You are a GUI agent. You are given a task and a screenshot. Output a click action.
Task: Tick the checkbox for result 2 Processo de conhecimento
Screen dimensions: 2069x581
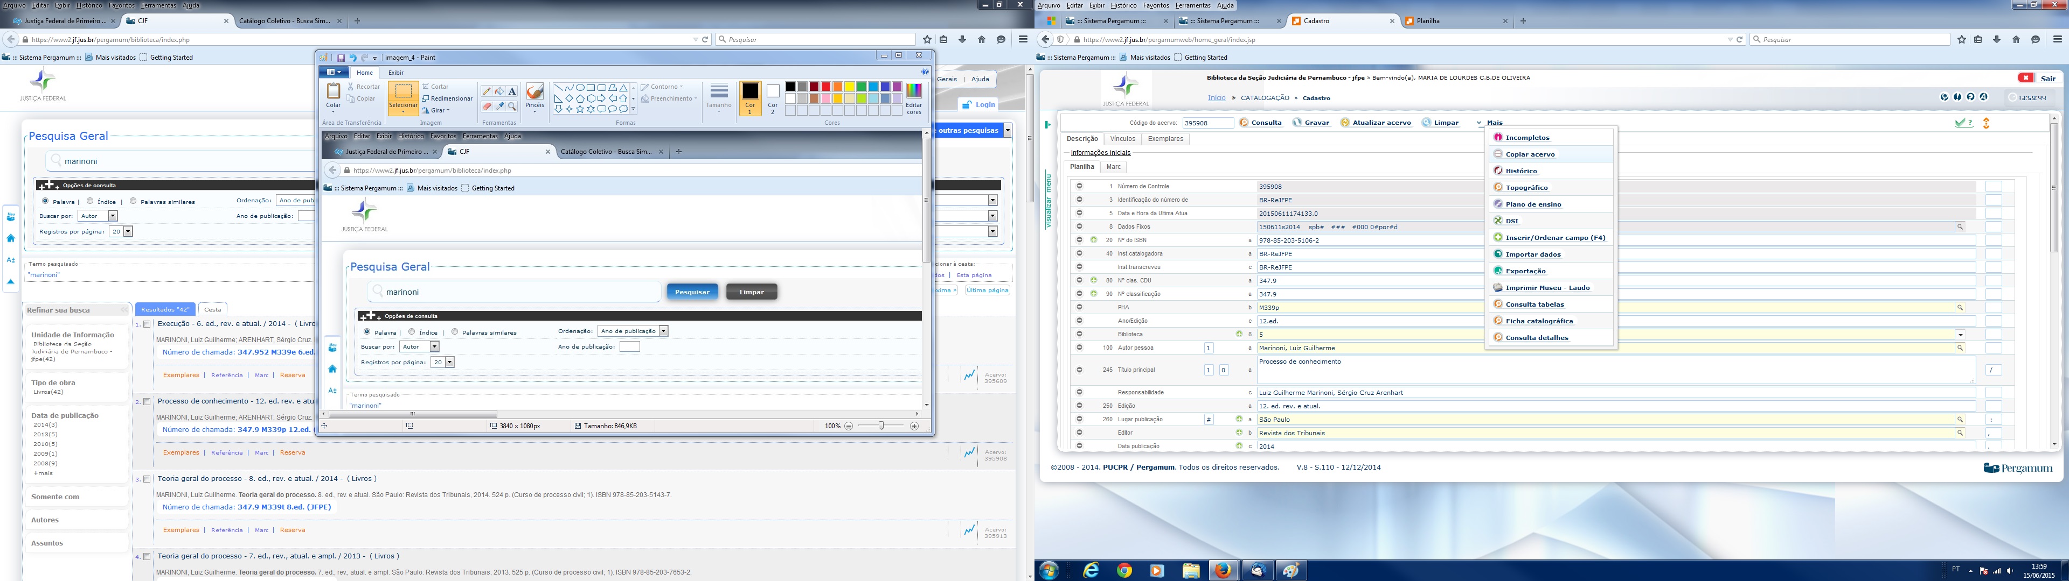pyautogui.click(x=147, y=401)
